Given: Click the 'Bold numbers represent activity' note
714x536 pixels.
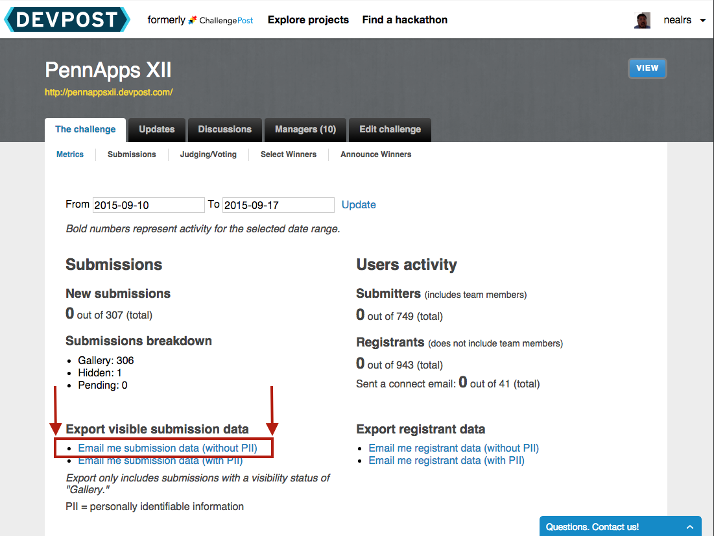Looking at the screenshot, I should [x=202, y=229].
